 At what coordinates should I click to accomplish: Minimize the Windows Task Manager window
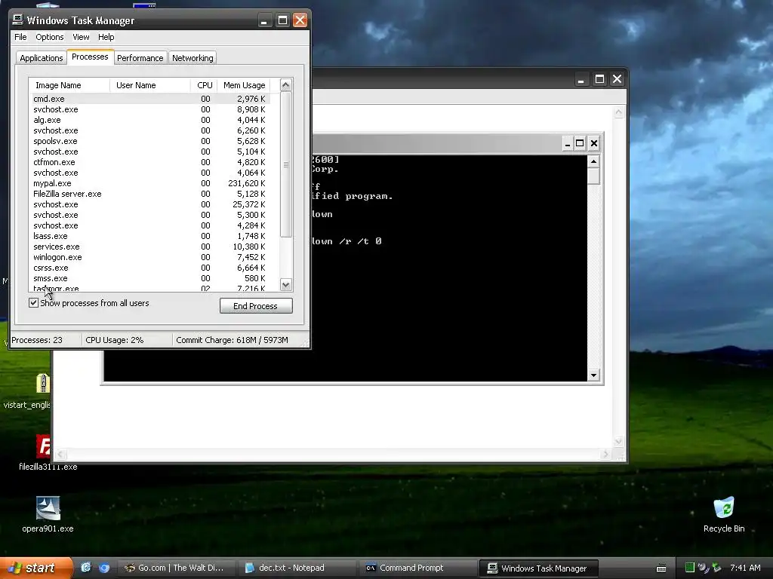(264, 20)
